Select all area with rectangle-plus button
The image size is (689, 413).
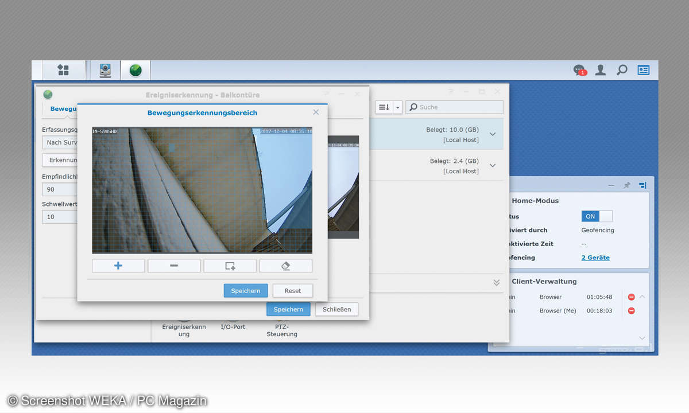(x=230, y=266)
